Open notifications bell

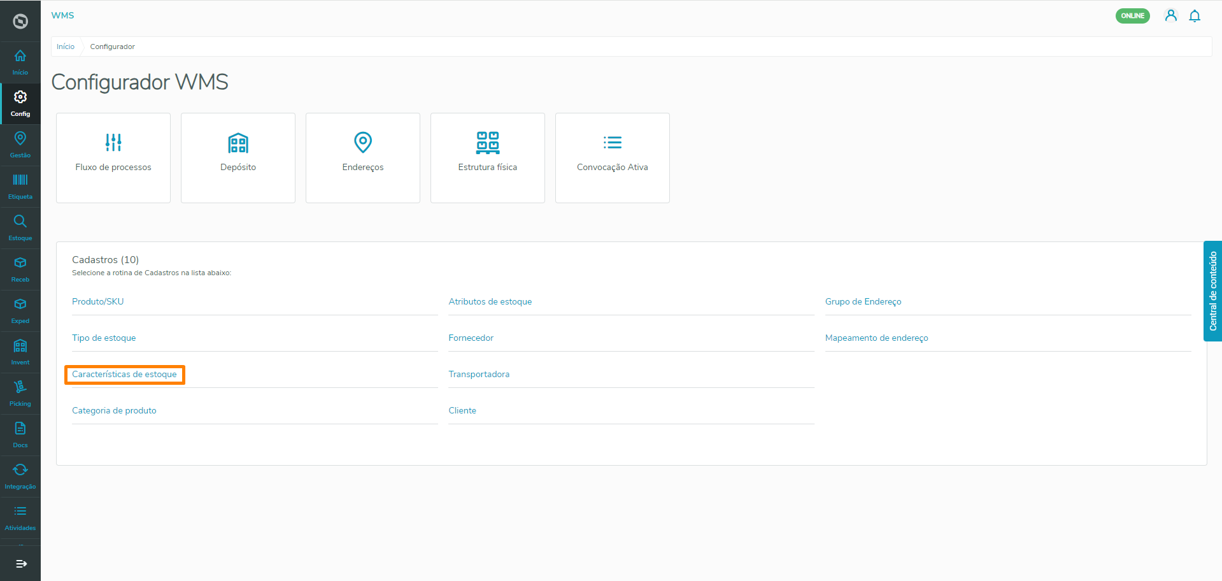coord(1195,16)
